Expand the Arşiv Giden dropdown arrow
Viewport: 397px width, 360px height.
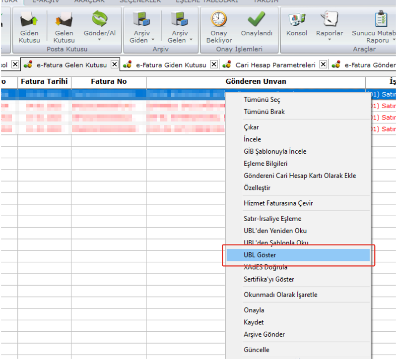[153, 40]
